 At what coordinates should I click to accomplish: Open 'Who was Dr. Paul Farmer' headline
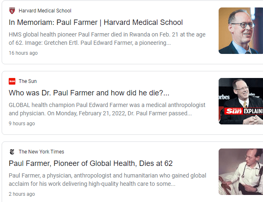point(89,93)
